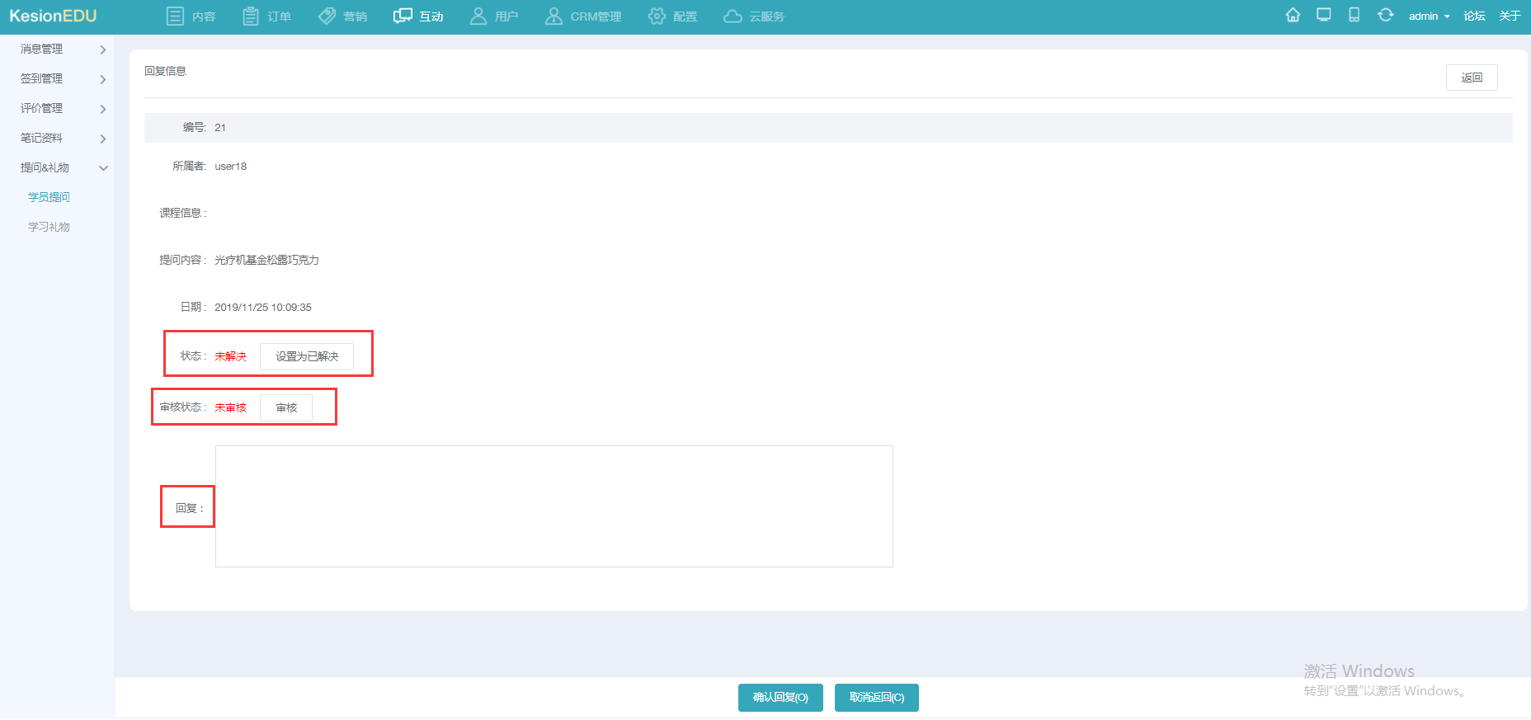Open the 内容 content menu
1531x720 pixels.
tap(191, 16)
